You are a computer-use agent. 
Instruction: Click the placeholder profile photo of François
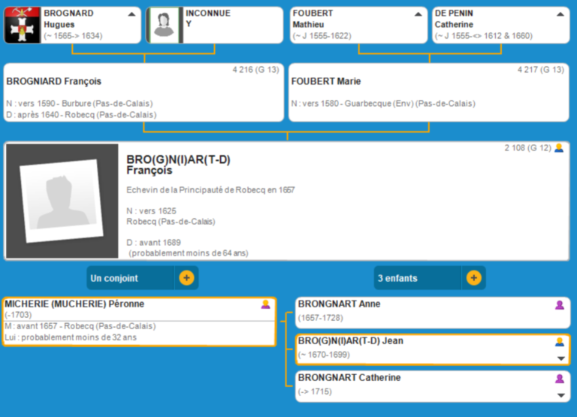(x=62, y=201)
